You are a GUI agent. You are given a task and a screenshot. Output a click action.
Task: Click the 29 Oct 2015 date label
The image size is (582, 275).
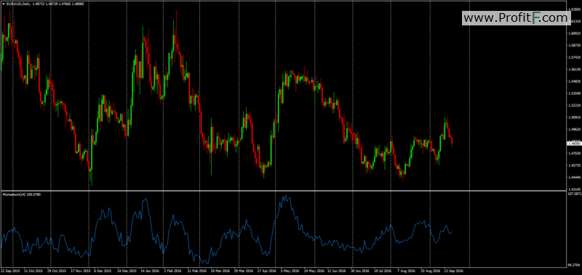click(57, 271)
